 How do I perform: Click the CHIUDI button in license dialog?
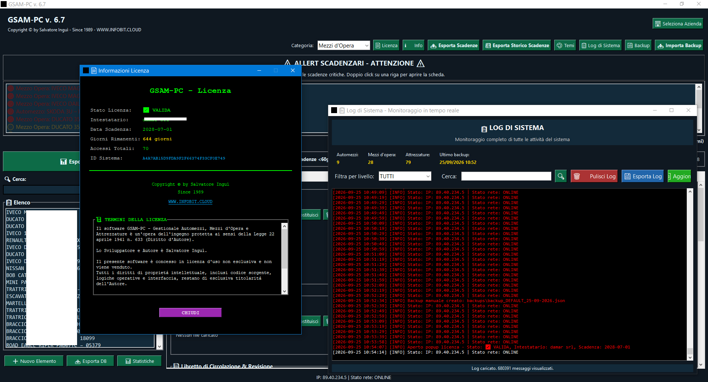pyautogui.click(x=190, y=312)
